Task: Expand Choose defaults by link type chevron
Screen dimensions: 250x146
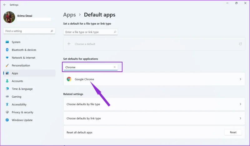Action: click(x=240, y=118)
